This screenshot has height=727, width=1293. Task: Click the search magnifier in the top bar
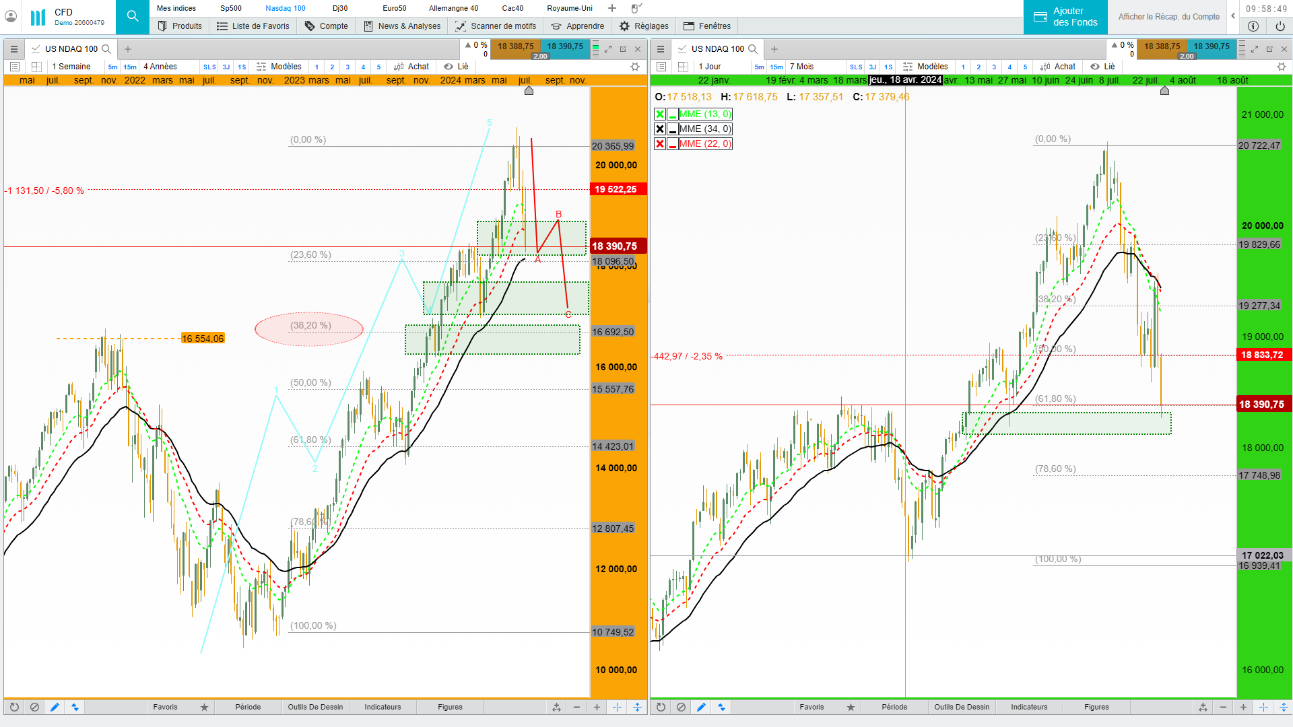[x=133, y=16]
